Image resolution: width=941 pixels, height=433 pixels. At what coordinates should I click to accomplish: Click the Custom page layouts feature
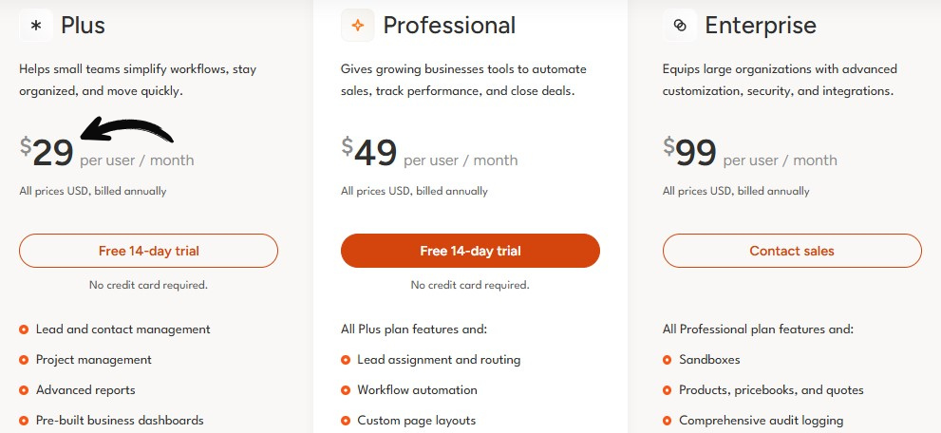click(x=416, y=421)
